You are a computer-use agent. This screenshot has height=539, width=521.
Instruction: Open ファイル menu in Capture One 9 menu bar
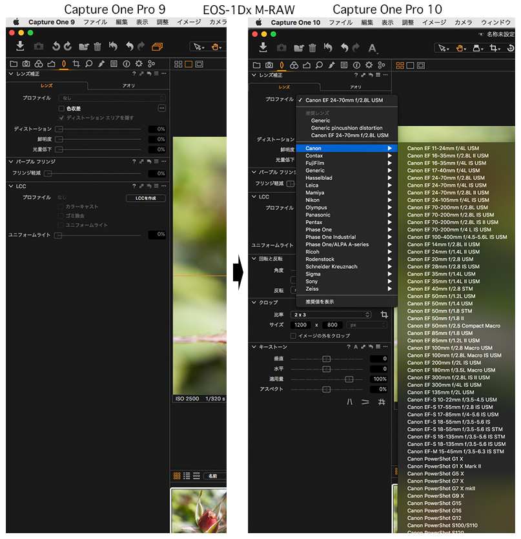click(x=96, y=22)
